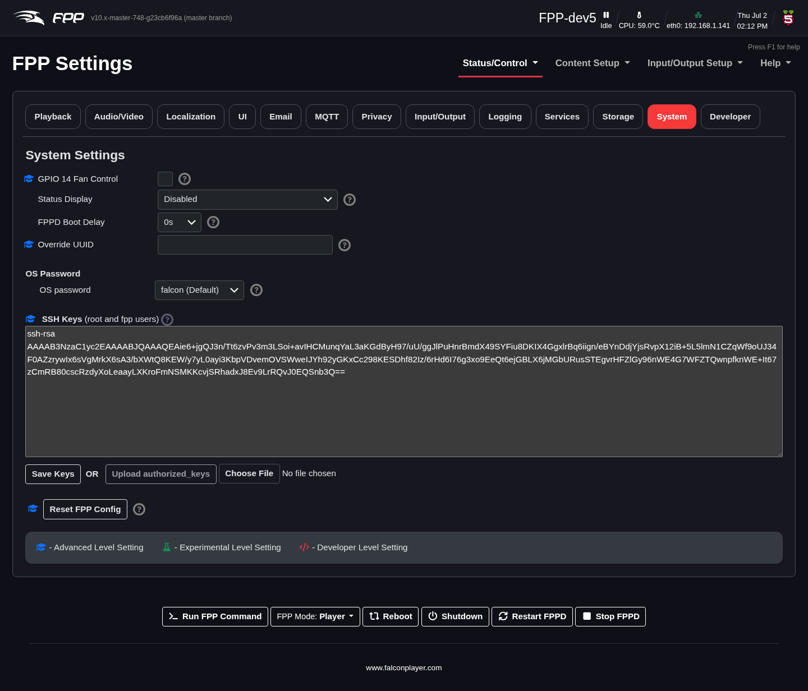
Task: Open help icon beside SSH Keys heading
Action: tap(167, 320)
